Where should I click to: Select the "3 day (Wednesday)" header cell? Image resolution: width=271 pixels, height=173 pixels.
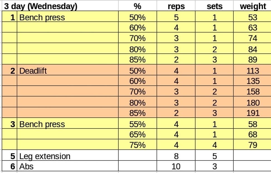pyautogui.click(x=41, y=6)
